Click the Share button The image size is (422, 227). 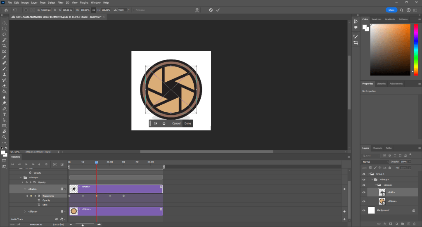pos(391,9)
